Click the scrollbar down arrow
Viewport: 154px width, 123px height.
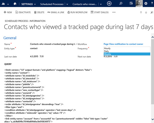(152, 119)
